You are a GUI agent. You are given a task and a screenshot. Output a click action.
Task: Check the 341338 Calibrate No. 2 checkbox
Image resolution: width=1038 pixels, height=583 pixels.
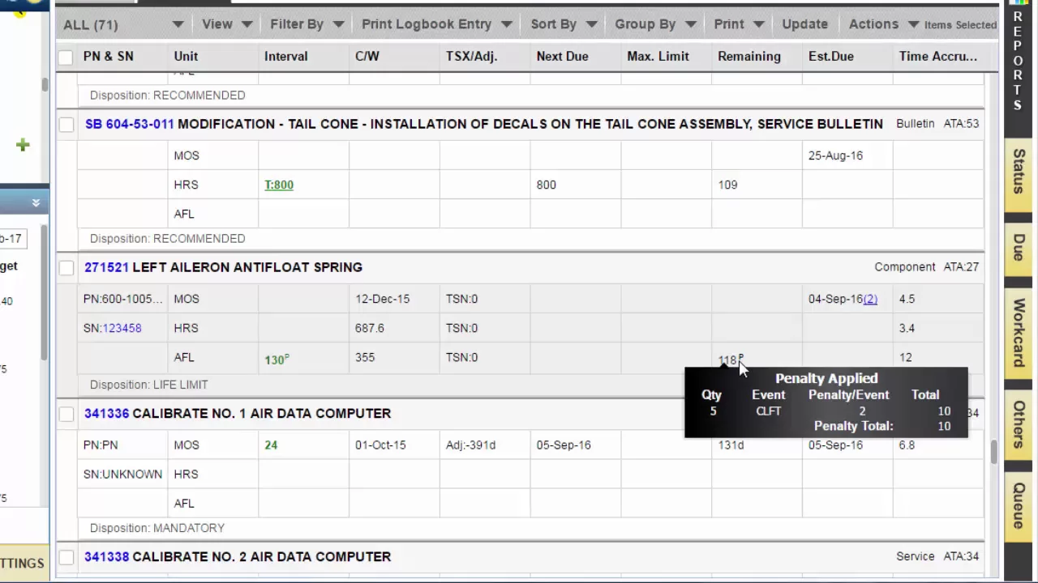click(66, 557)
